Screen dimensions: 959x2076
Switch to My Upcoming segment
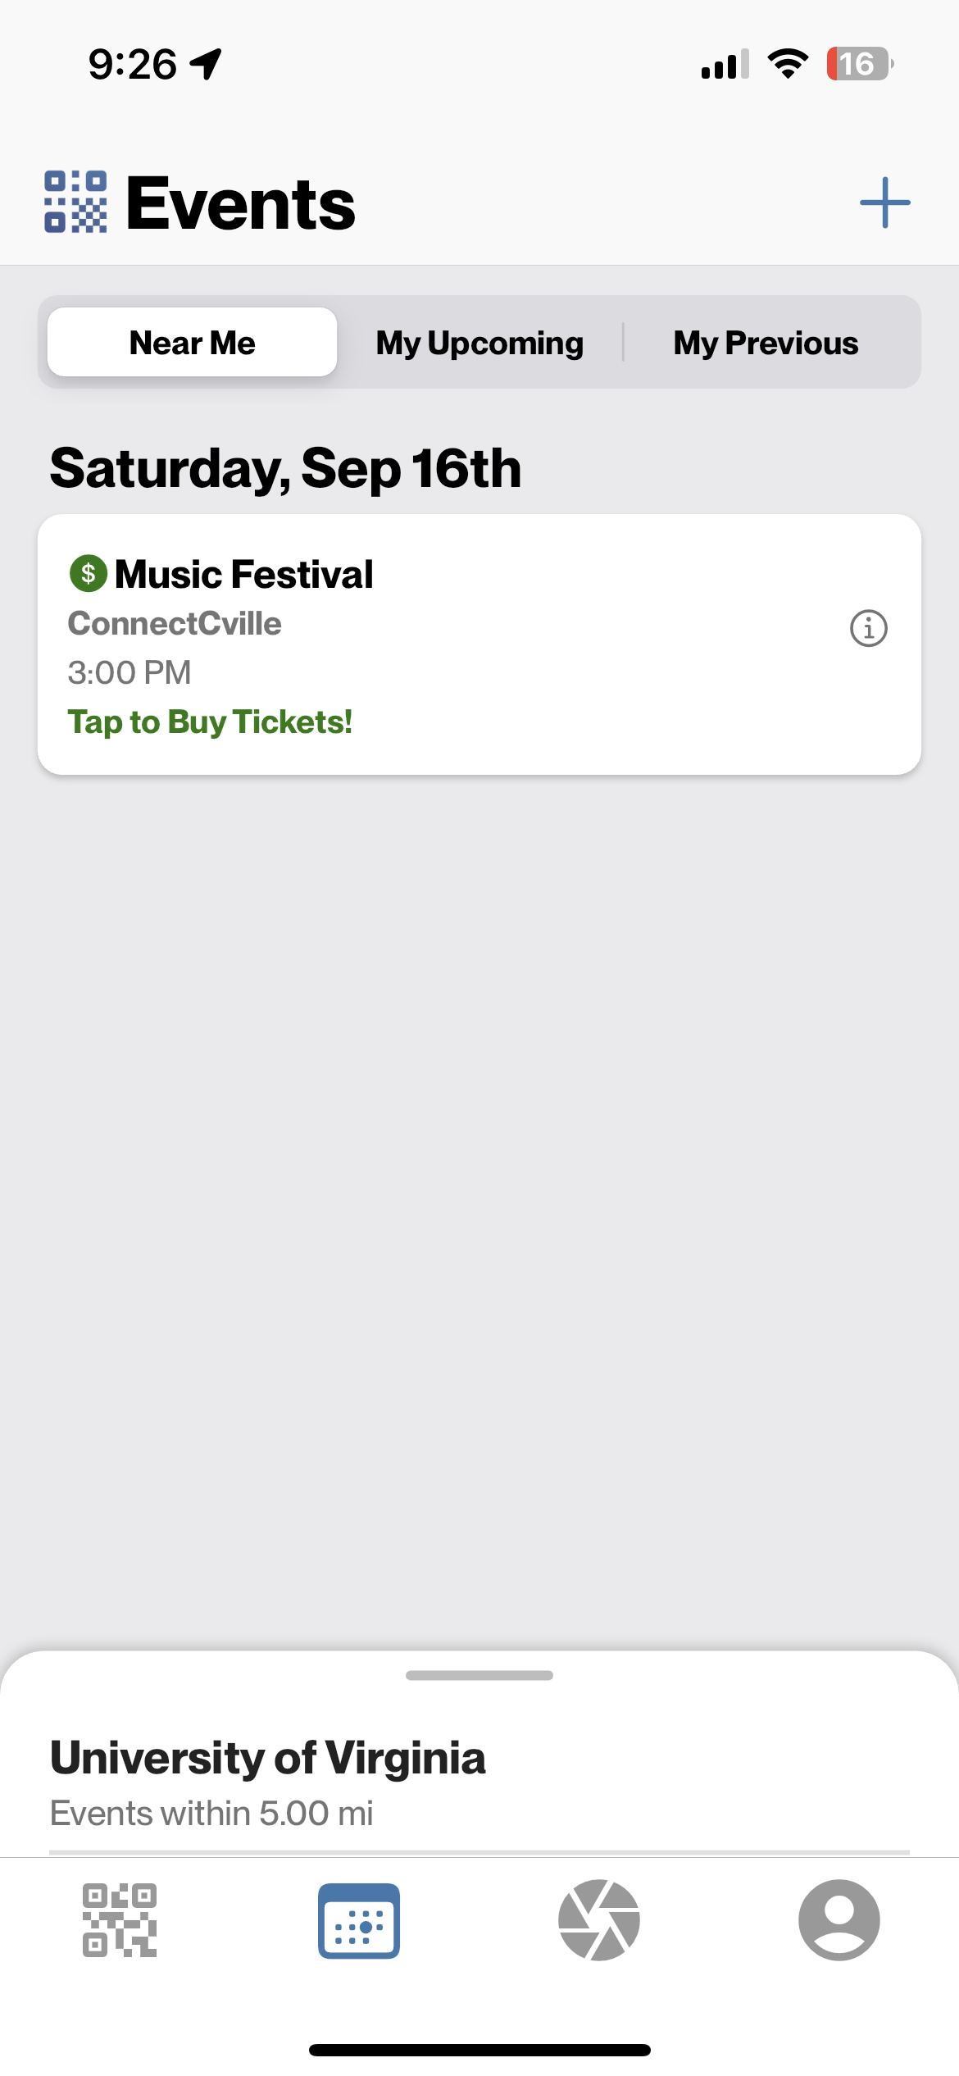(479, 342)
